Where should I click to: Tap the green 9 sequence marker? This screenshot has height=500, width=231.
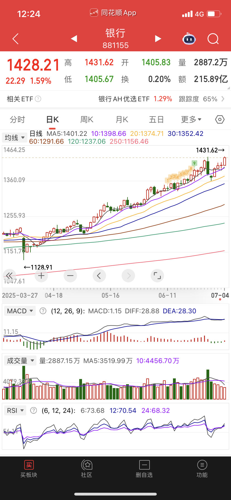[194, 163]
